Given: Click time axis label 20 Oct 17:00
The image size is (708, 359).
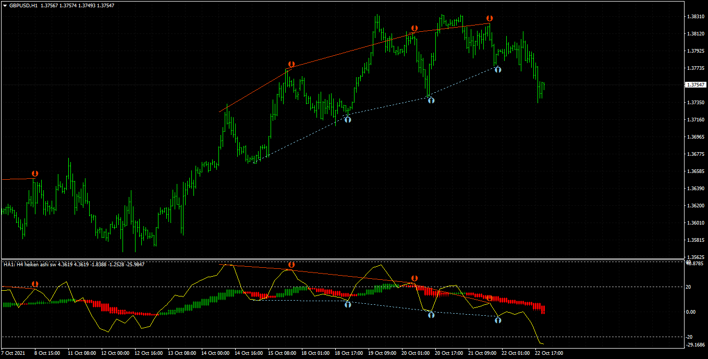Looking at the screenshot, I should click(x=448, y=353).
